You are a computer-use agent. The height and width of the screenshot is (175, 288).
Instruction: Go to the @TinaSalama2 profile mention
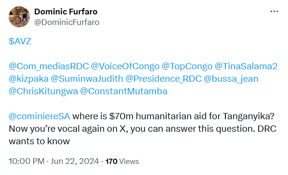pyautogui.click(x=246, y=66)
